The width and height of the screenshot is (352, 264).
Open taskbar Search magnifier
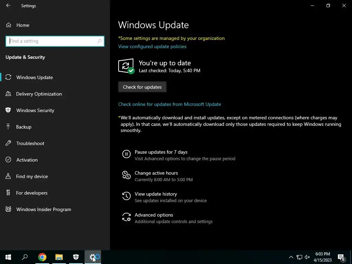click(25, 257)
